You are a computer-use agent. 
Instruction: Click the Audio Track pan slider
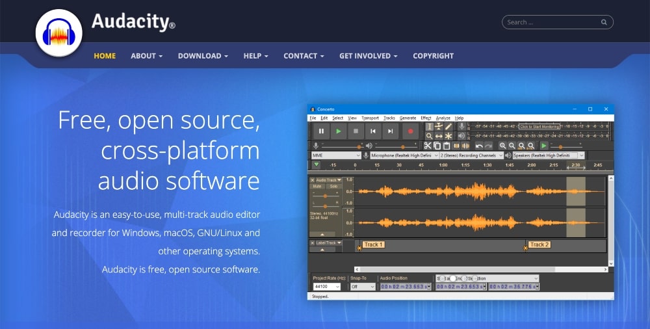[326, 205]
